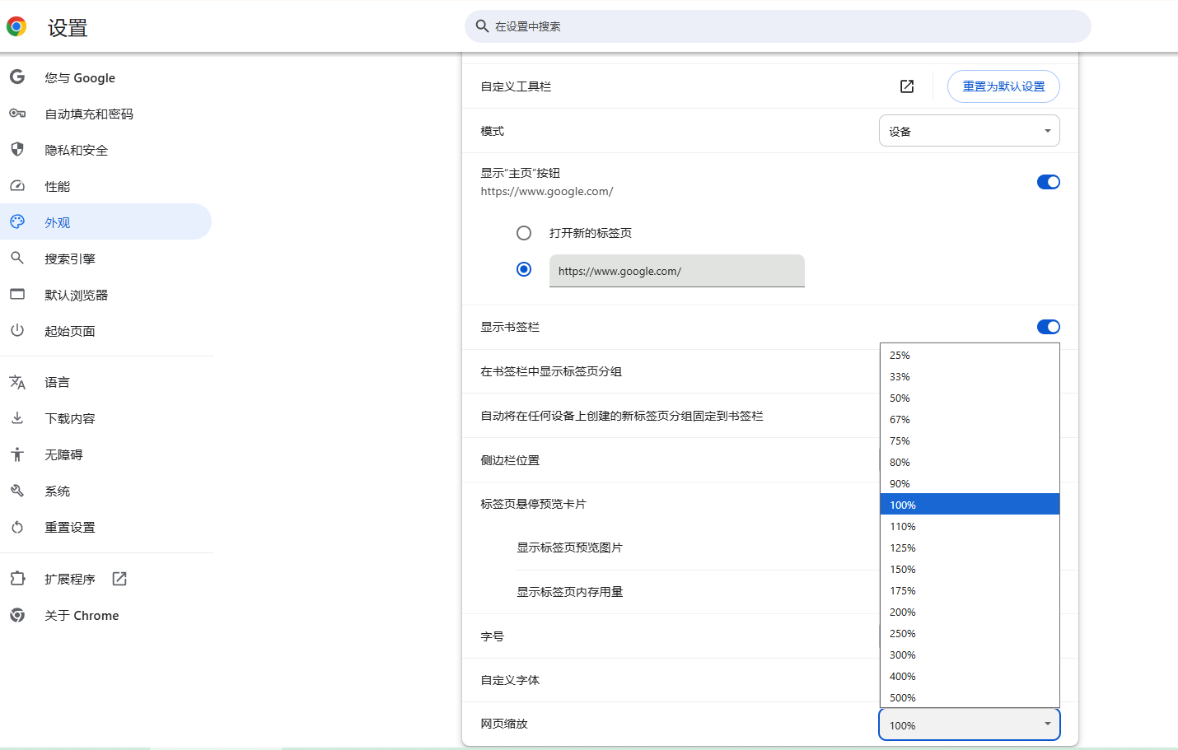This screenshot has width=1178, height=750.
Task: Choose 80% in the zoom list
Action: [970, 462]
